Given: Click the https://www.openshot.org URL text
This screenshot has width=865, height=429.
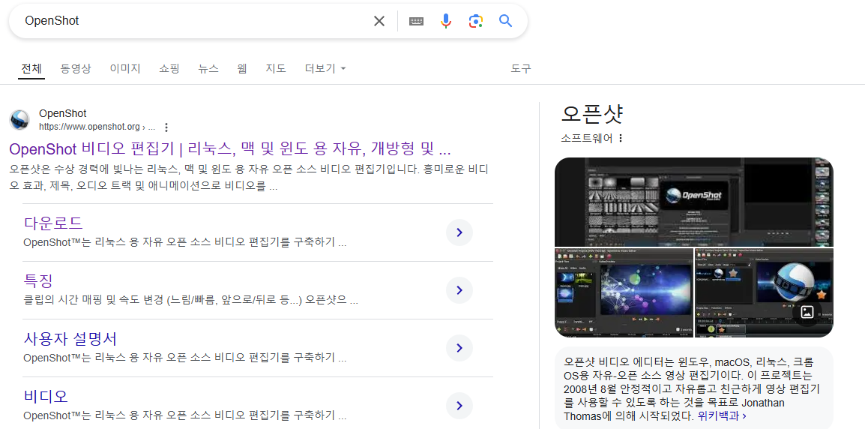Looking at the screenshot, I should (x=89, y=127).
